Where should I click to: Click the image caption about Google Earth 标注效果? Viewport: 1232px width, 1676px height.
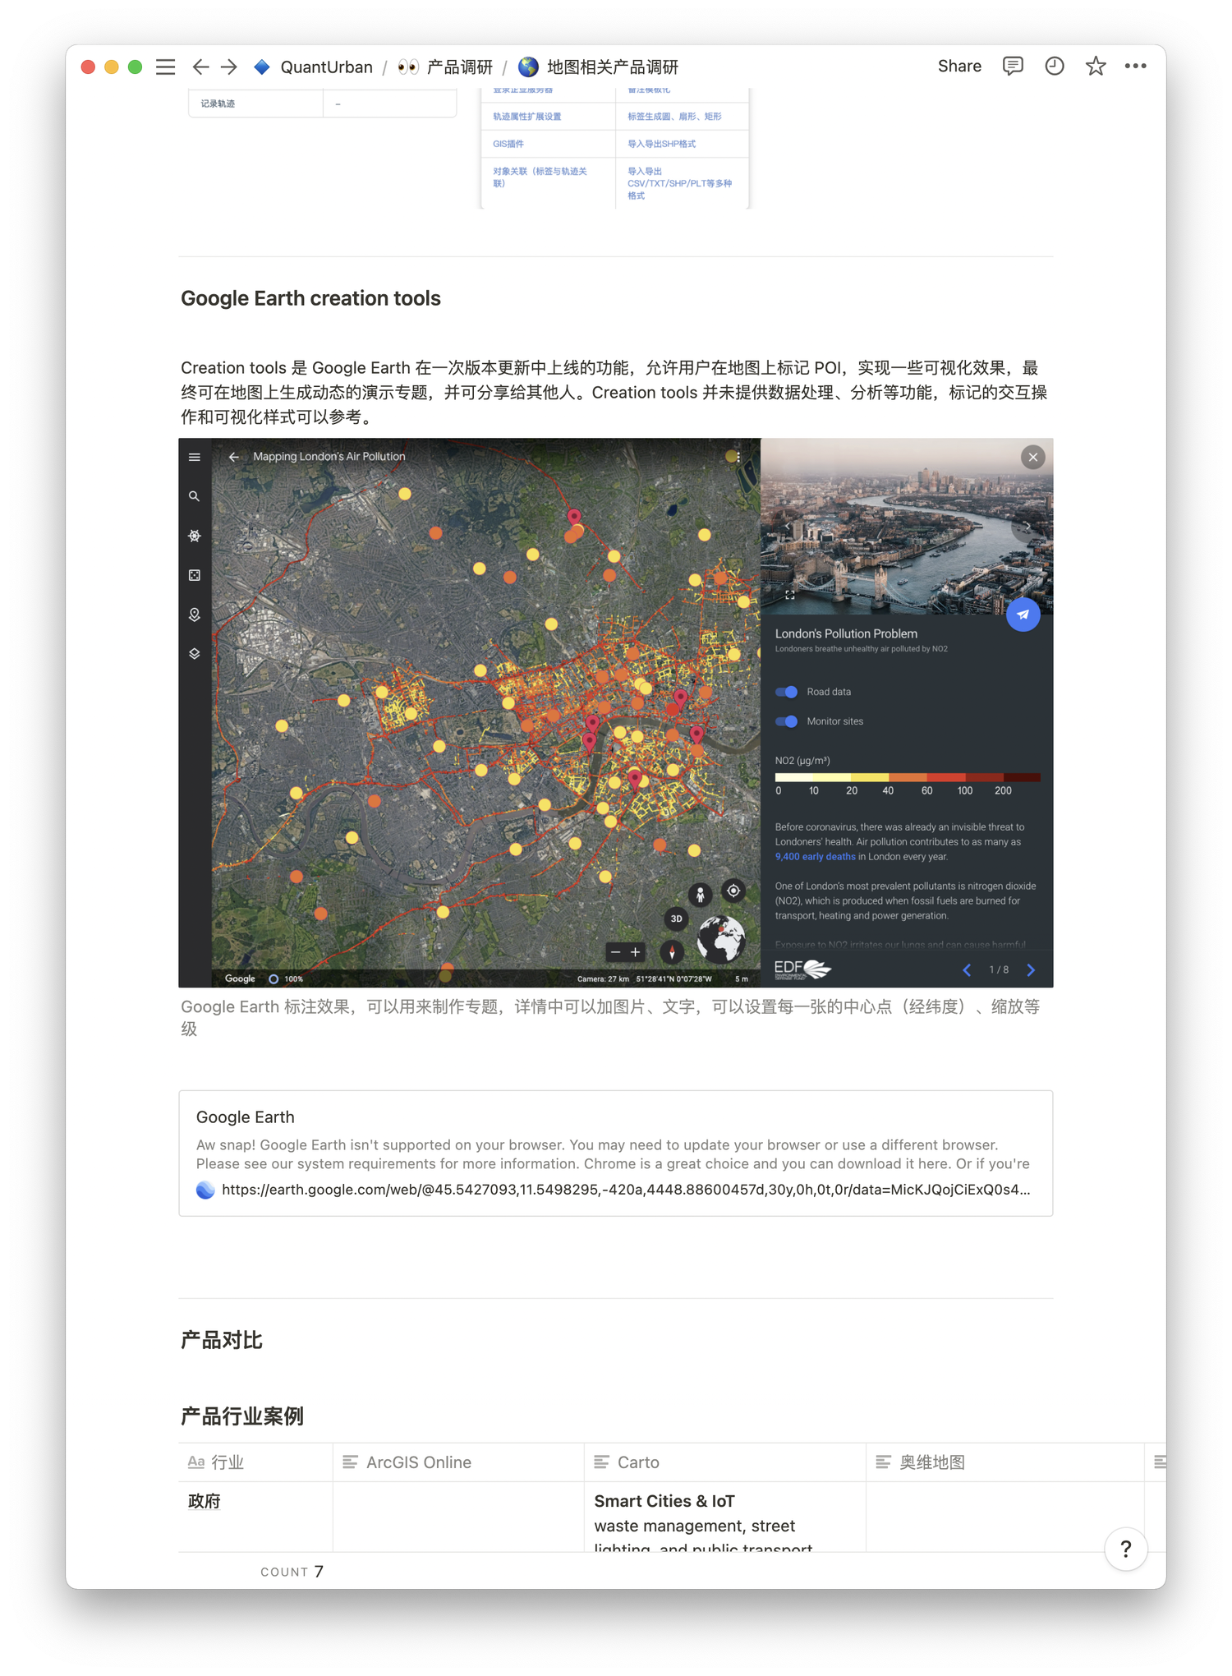click(611, 1018)
